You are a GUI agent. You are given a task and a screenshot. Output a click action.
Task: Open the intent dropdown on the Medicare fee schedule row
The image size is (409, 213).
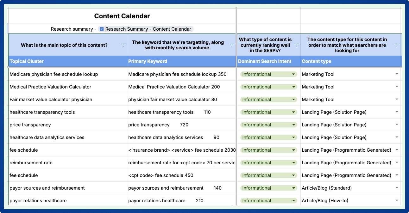[294, 74]
